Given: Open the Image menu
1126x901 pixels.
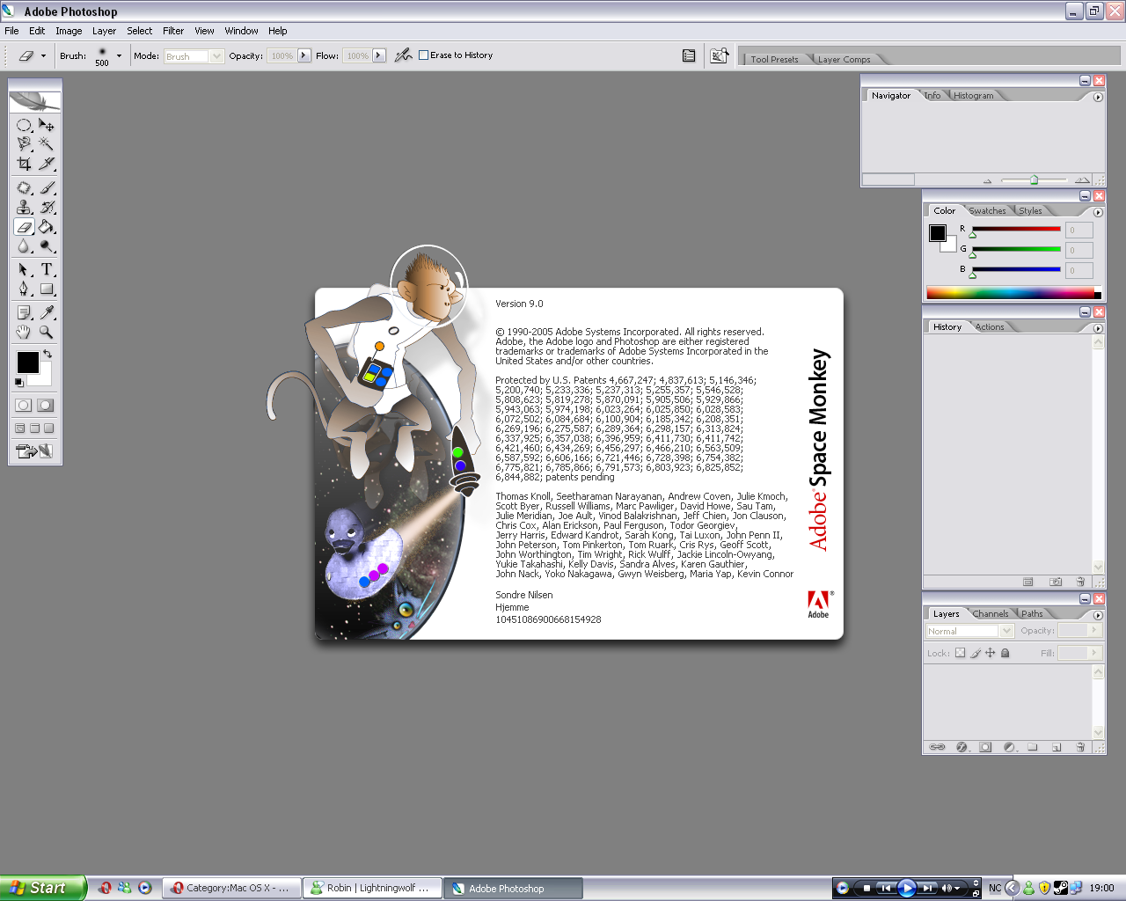Looking at the screenshot, I should coord(69,31).
